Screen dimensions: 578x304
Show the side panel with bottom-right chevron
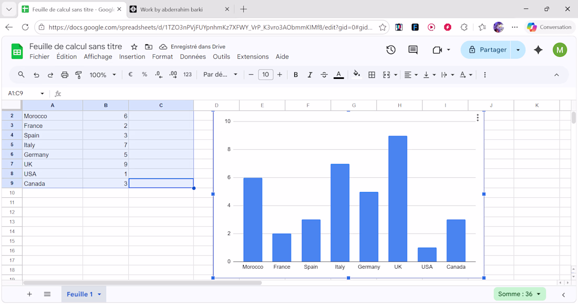(563, 295)
